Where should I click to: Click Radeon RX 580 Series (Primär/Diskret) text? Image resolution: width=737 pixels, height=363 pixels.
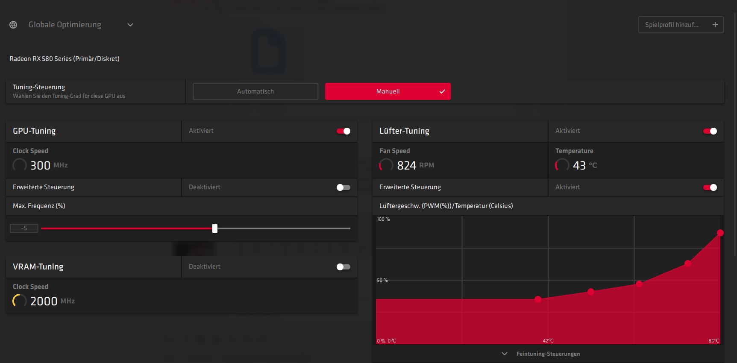tap(65, 59)
